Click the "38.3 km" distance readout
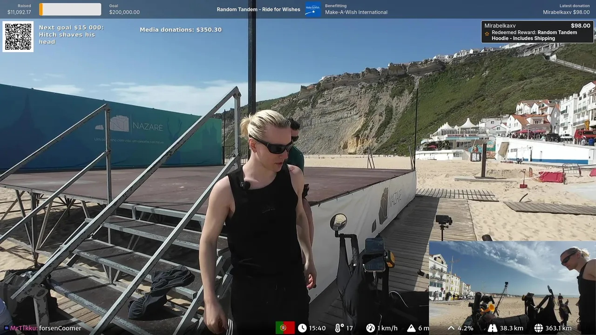Screen dimensions: 596x335 (x=511, y=328)
